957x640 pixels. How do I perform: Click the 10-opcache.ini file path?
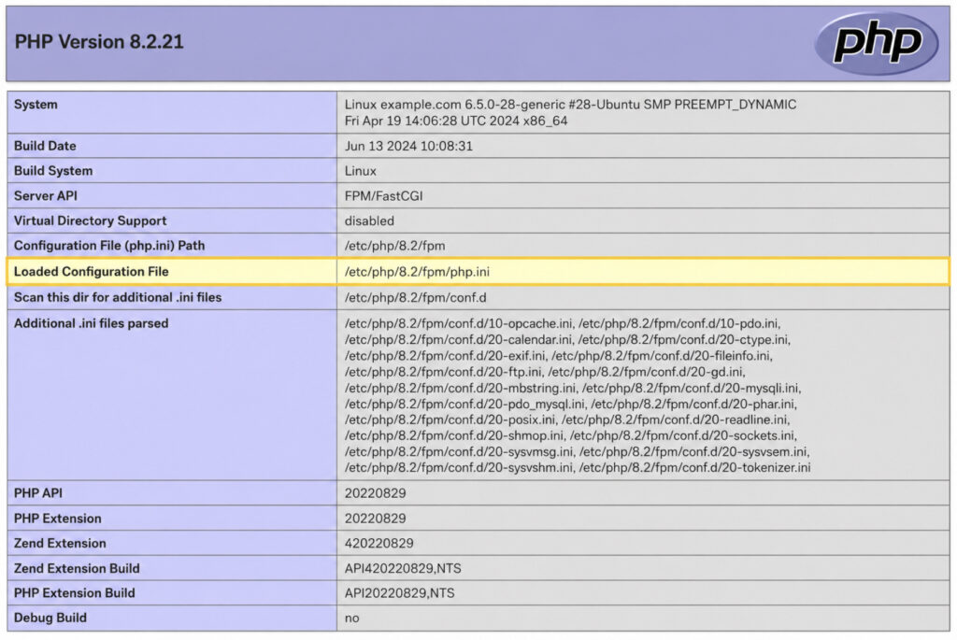coord(458,323)
